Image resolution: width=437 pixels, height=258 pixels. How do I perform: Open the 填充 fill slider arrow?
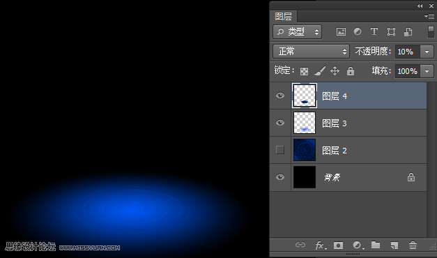point(427,71)
